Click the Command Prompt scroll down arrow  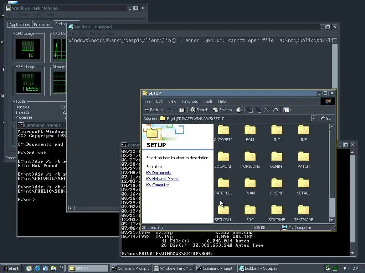point(353,253)
